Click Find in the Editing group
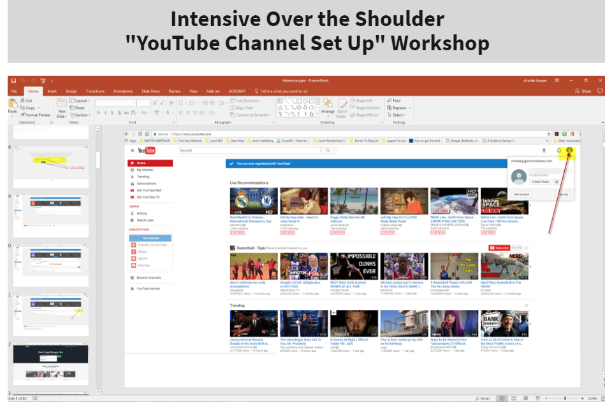The width and height of the screenshot is (605, 404). pos(394,101)
